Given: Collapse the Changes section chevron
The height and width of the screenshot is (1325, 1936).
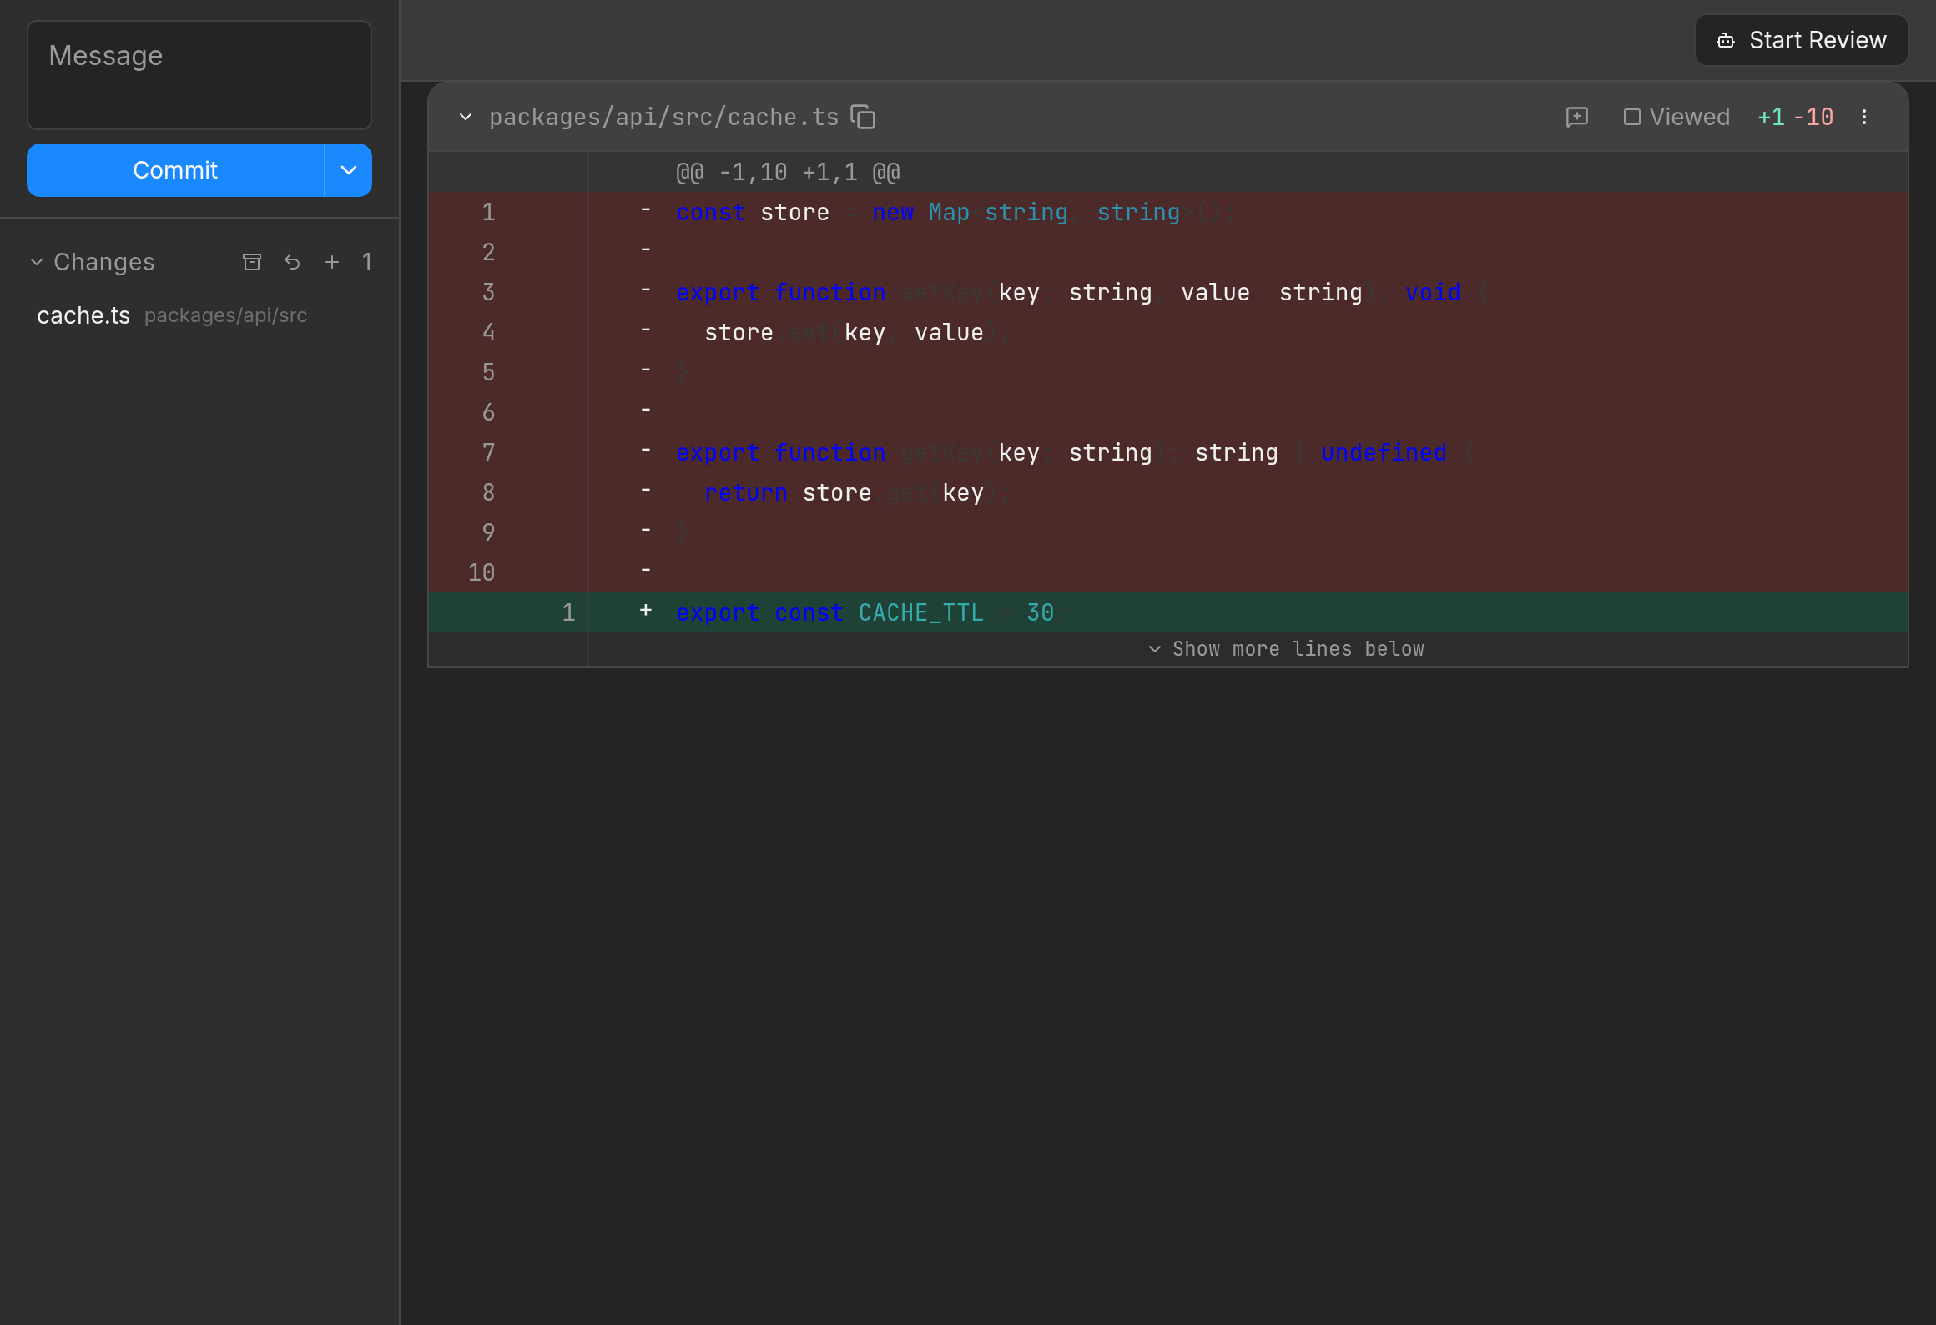Looking at the screenshot, I should [x=37, y=262].
